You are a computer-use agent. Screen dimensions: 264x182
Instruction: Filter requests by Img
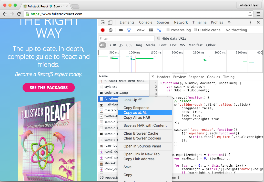(x=139, y=45)
